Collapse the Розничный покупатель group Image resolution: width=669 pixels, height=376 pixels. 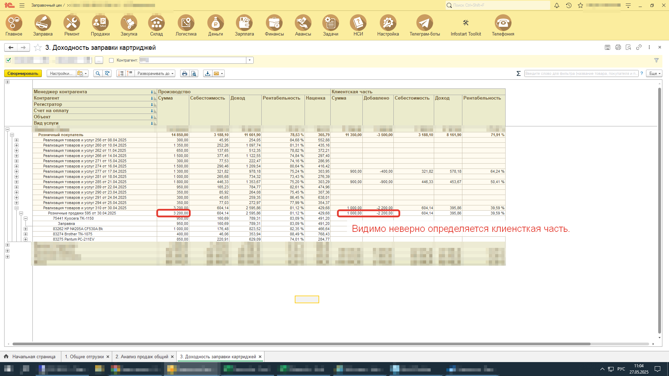coord(12,135)
